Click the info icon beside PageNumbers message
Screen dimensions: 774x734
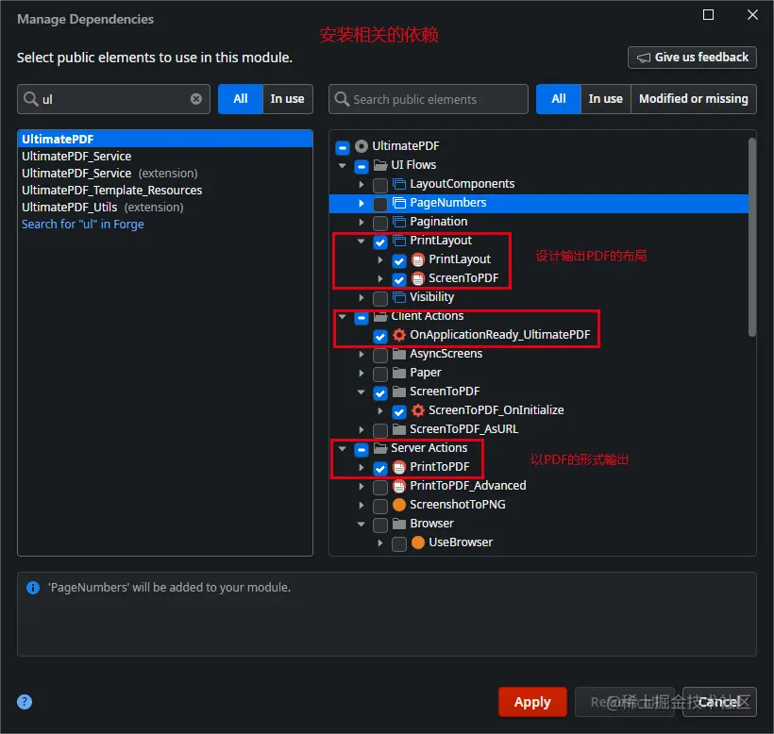tap(33, 588)
